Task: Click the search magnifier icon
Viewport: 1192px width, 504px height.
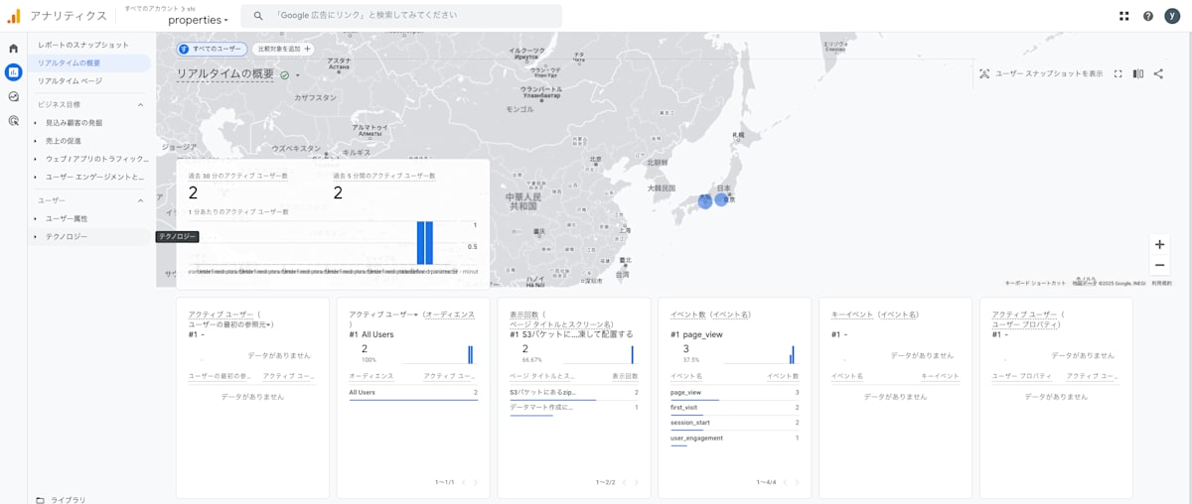Action: click(258, 16)
